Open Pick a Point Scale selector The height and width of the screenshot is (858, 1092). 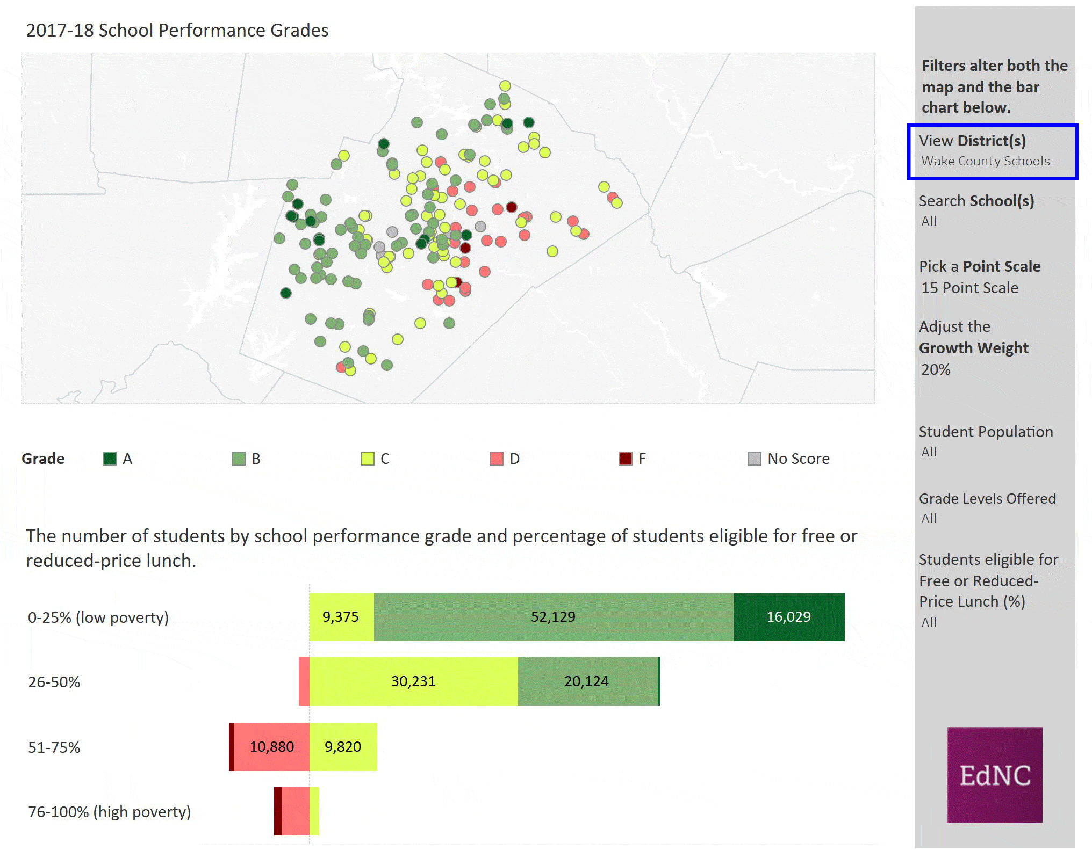pos(969,288)
